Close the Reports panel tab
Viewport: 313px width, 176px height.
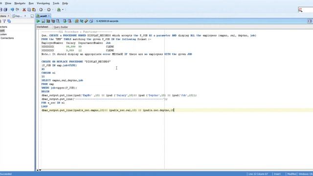click(x=25, y=16)
